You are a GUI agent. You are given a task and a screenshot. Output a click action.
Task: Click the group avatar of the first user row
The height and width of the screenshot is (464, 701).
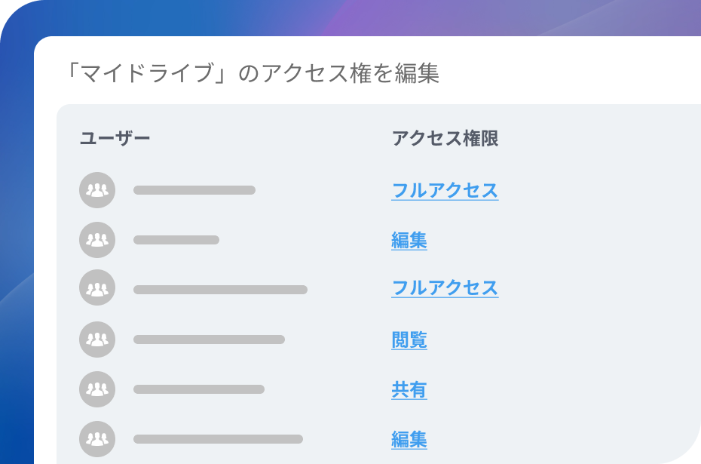pyautogui.click(x=97, y=190)
